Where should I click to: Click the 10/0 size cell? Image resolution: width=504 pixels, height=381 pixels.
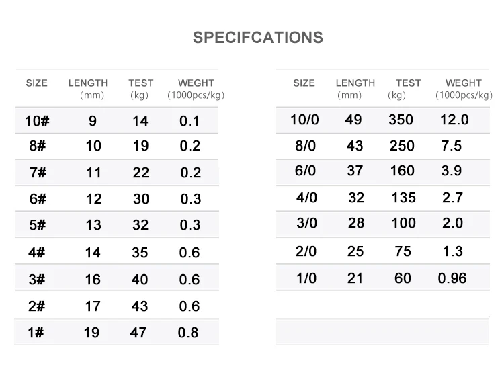pyautogui.click(x=303, y=120)
